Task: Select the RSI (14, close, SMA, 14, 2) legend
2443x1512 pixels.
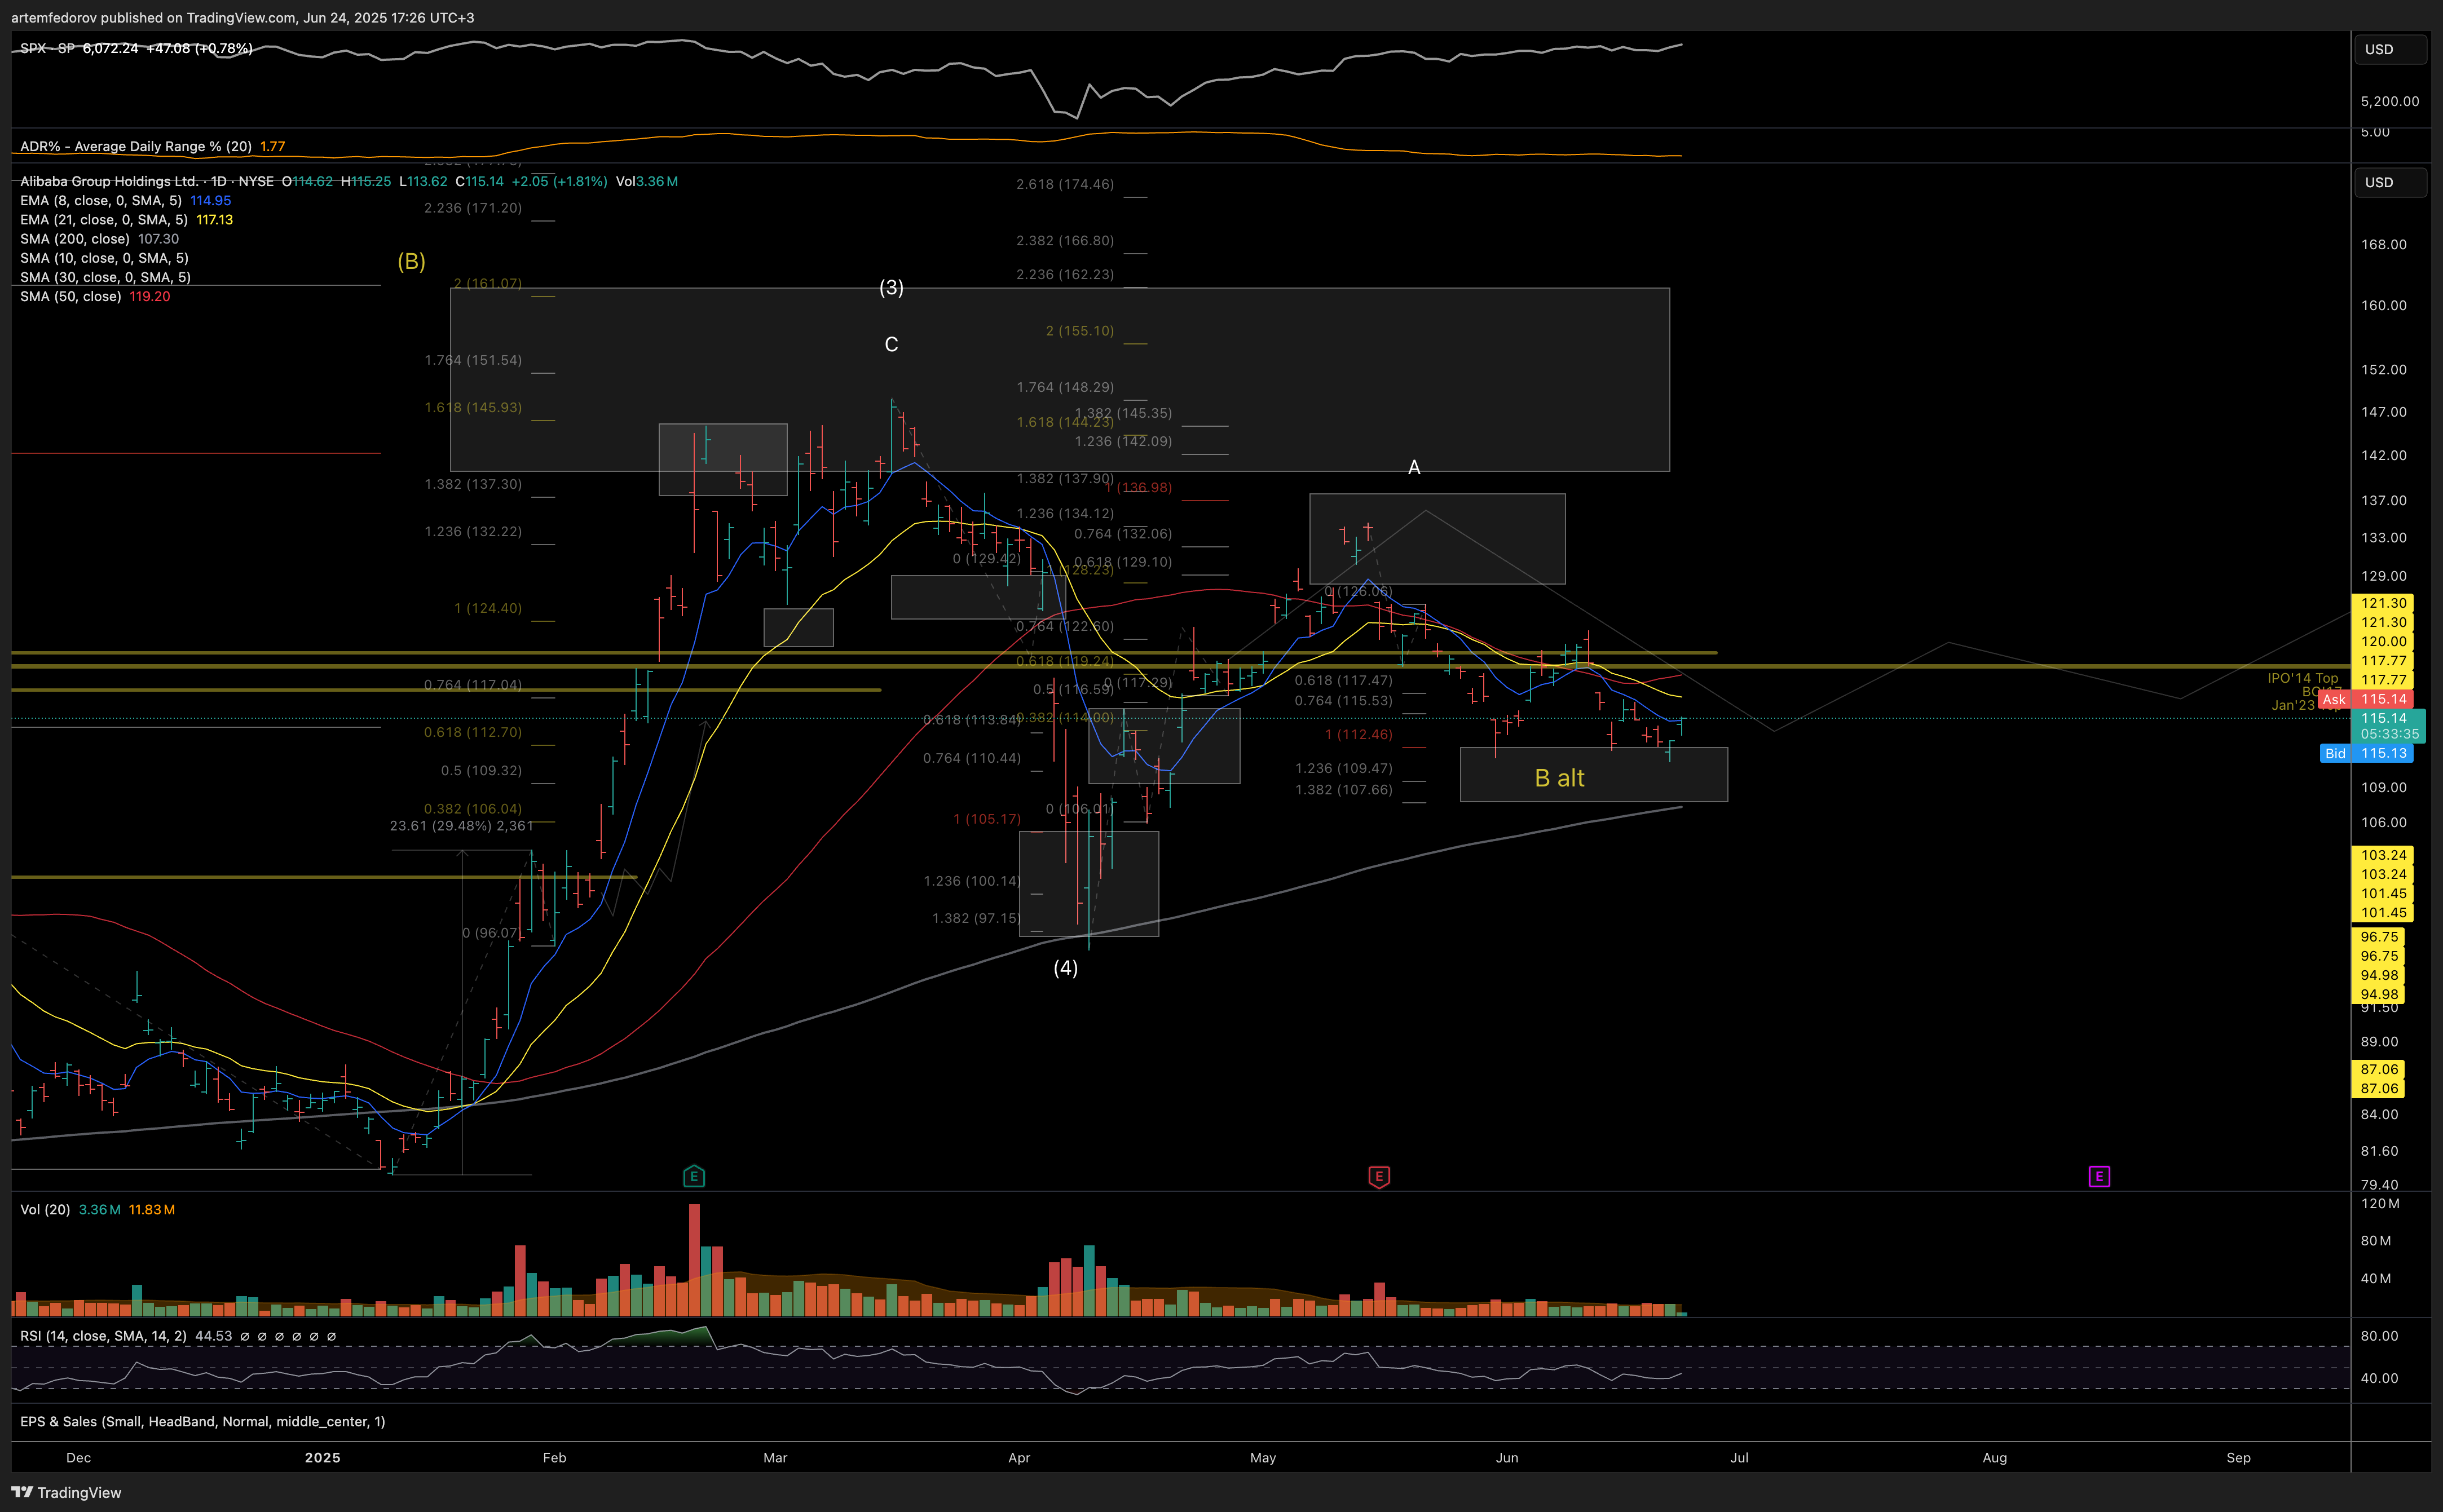Action: pos(103,1335)
